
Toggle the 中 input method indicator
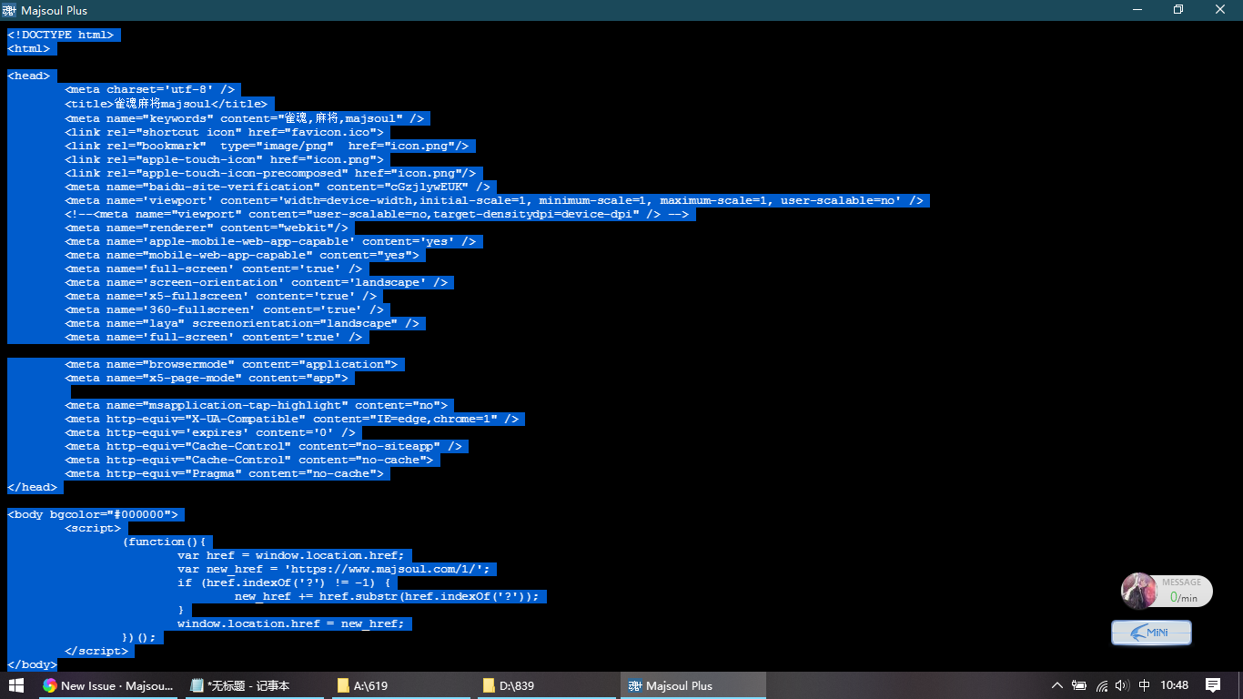pyautogui.click(x=1144, y=685)
